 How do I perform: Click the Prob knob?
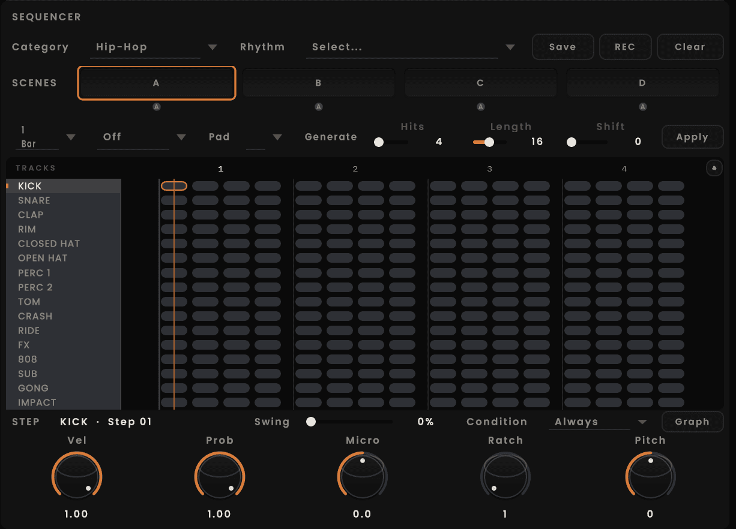tap(220, 477)
